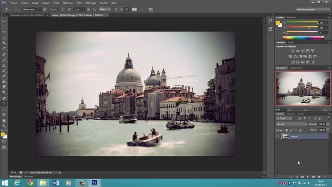This screenshot has height=187, width=332.
Task: Add an Exposure adjustment
Action: point(308,51)
